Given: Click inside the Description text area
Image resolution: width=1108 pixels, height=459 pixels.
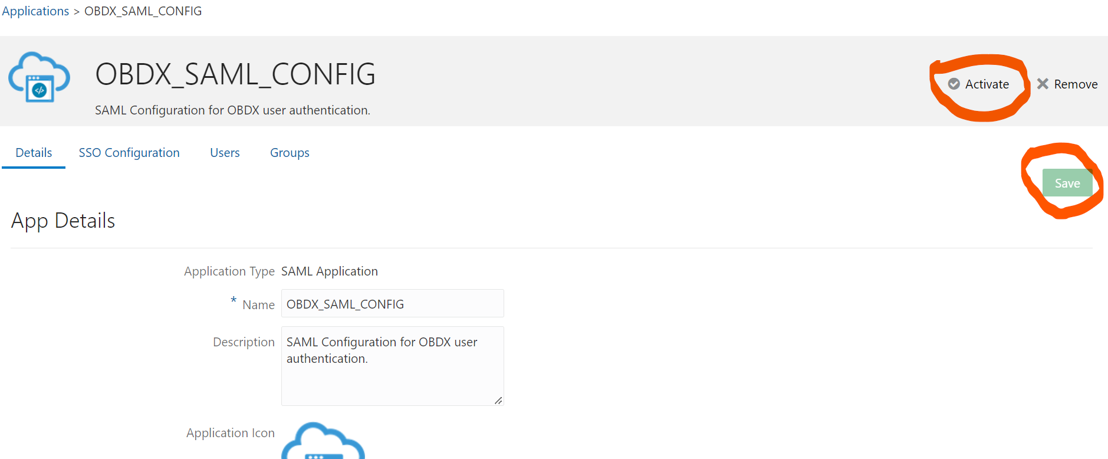Looking at the screenshot, I should [393, 366].
